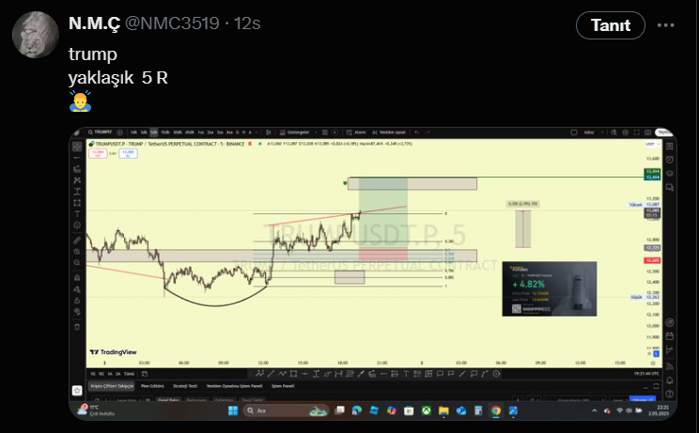Open the USDT currency dropdown
The image size is (699, 433).
click(652, 144)
